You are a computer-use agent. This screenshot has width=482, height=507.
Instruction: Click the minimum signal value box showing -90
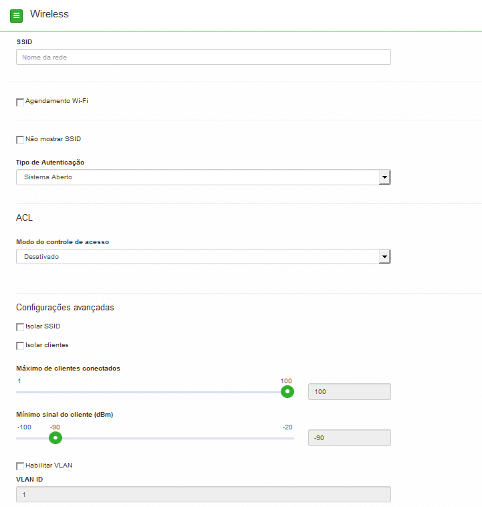[x=350, y=438]
